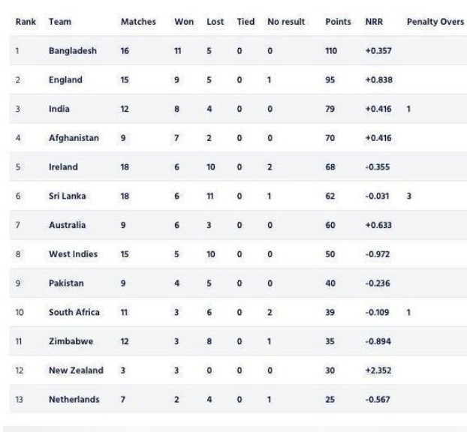Click the Rank column header
The height and width of the screenshot is (432, 467).
(26, 22)
